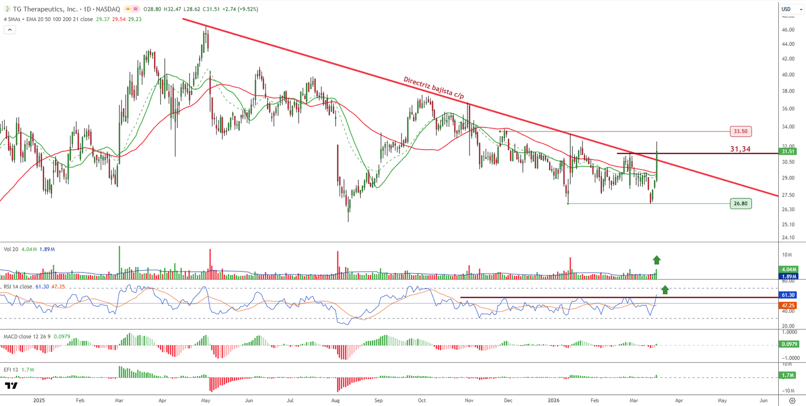Image resolution: width=806 pixels, height=406 pixels.
Task: Open chart settings hexagon gear icon
Action: click(x=792, y=400)
